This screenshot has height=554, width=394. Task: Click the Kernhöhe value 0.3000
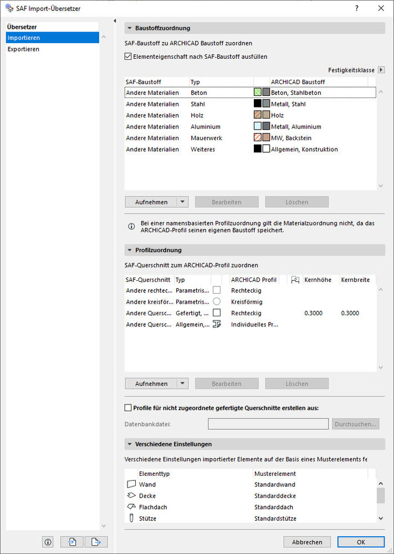coord(313,313)
